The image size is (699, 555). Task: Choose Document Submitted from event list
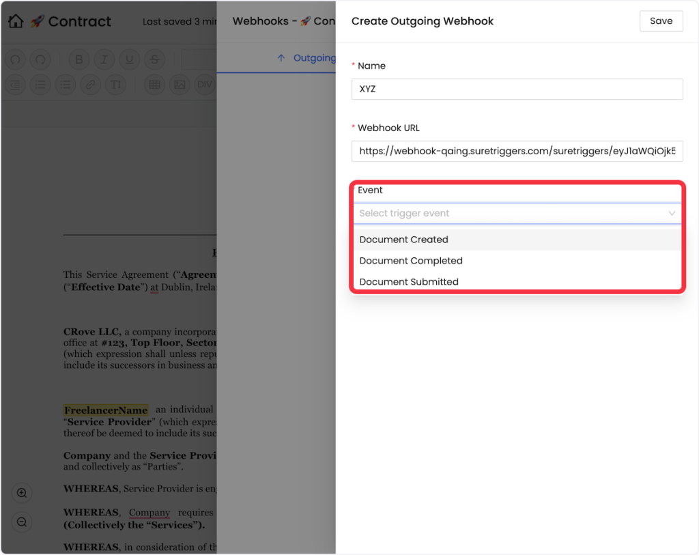409,282
